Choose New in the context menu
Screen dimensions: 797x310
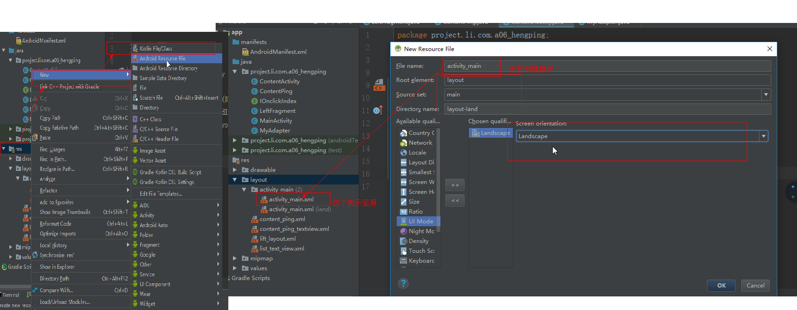81,75
